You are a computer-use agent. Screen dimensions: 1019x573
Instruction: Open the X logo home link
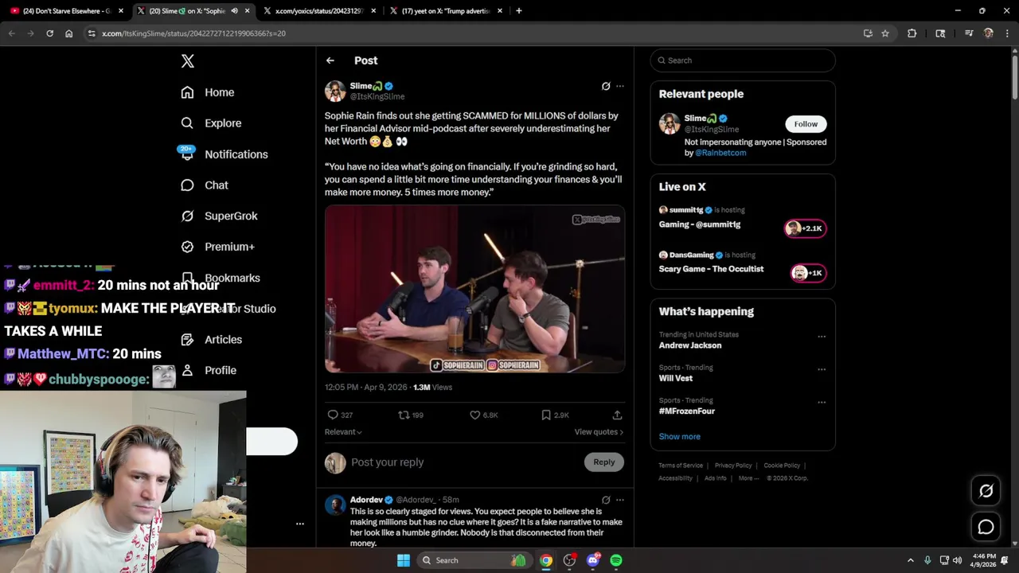187,61
